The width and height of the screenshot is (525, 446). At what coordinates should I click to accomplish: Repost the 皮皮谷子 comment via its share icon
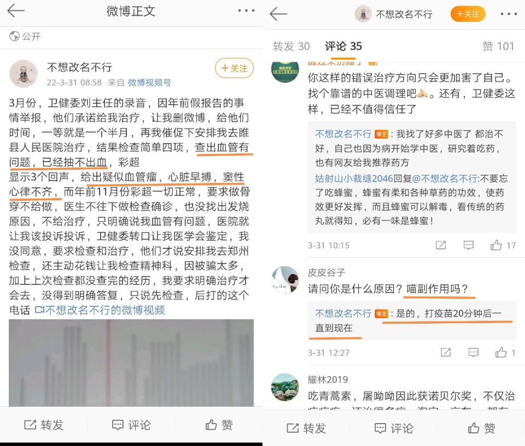pos(445,353)
